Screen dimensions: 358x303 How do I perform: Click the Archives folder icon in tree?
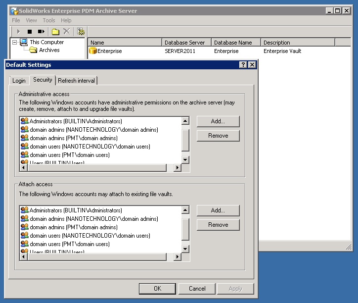(33, 50)
